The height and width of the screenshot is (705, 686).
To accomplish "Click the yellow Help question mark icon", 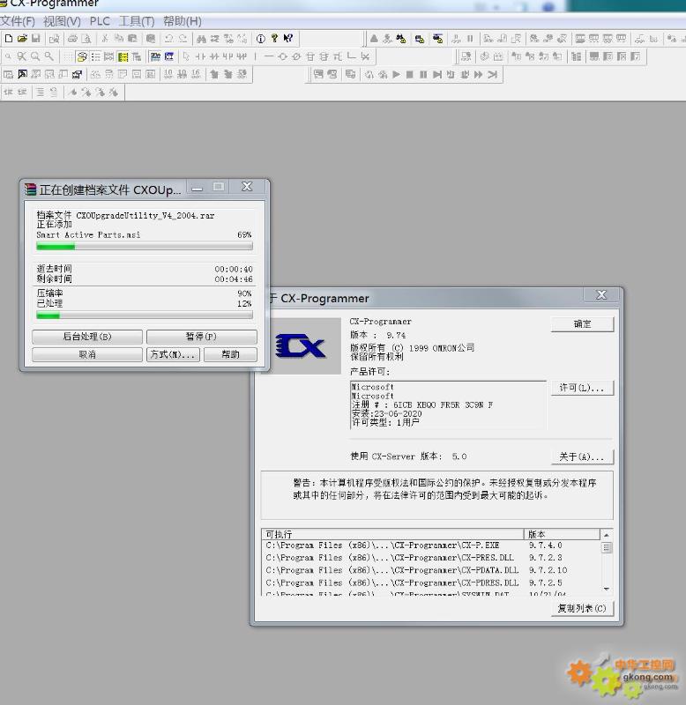I will pyautogui.click(x=274, y=39).
